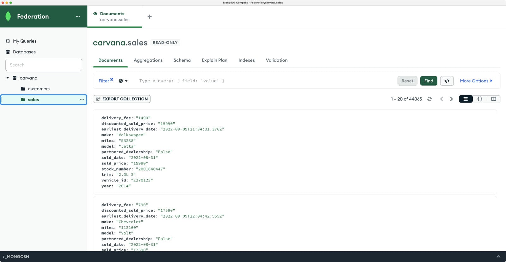The image size is (506, 262).
Task: Click the Export Collection button
Action: pyautogui.click(x=122, y=99)
